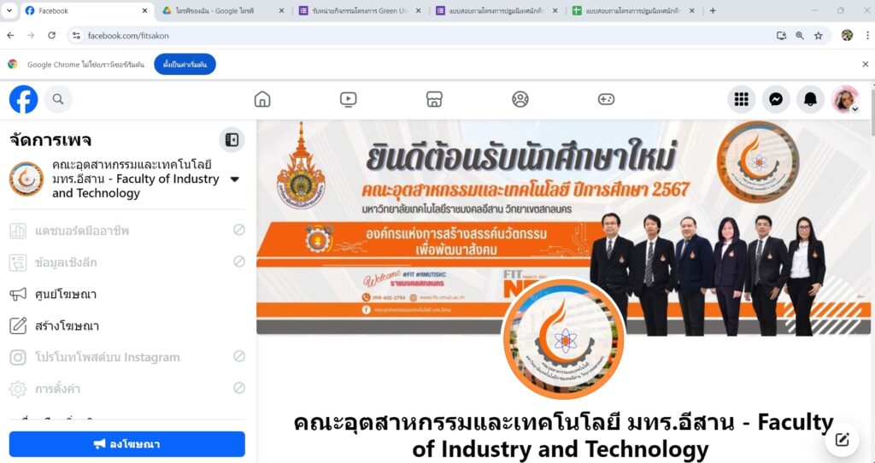Click the ตั้งเป็นค่าเริ่มต้น default browser button

point(185,64)
